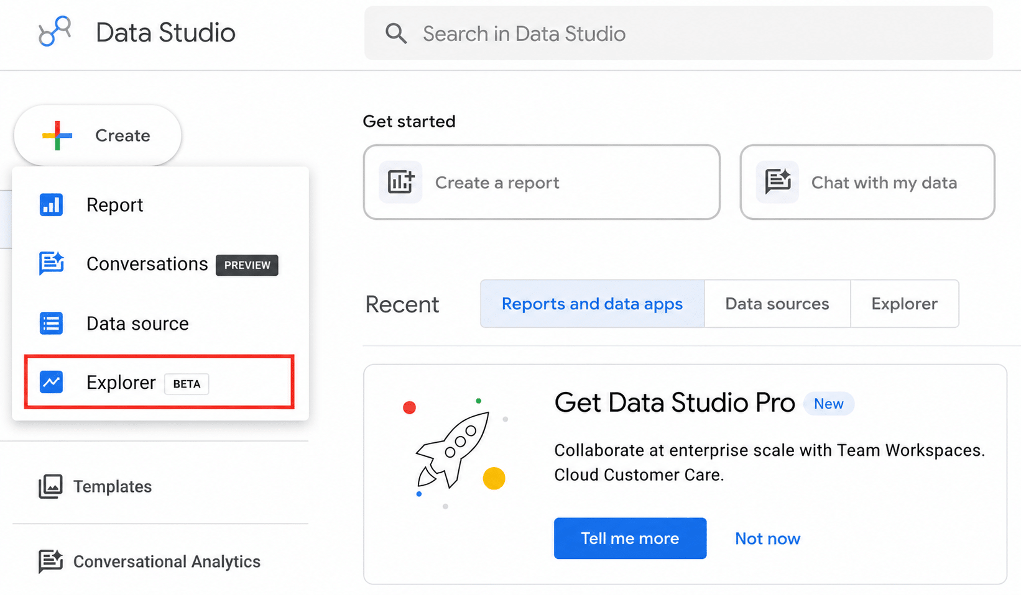The height and width of the screenshot is (595, 1021).
Task: Click the search magnifier icon
Action: (395, 34)
